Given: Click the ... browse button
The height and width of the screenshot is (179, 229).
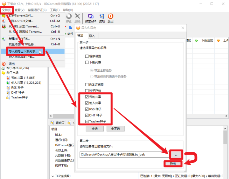Looking at the screenshot, I should (x=176, y=155).
